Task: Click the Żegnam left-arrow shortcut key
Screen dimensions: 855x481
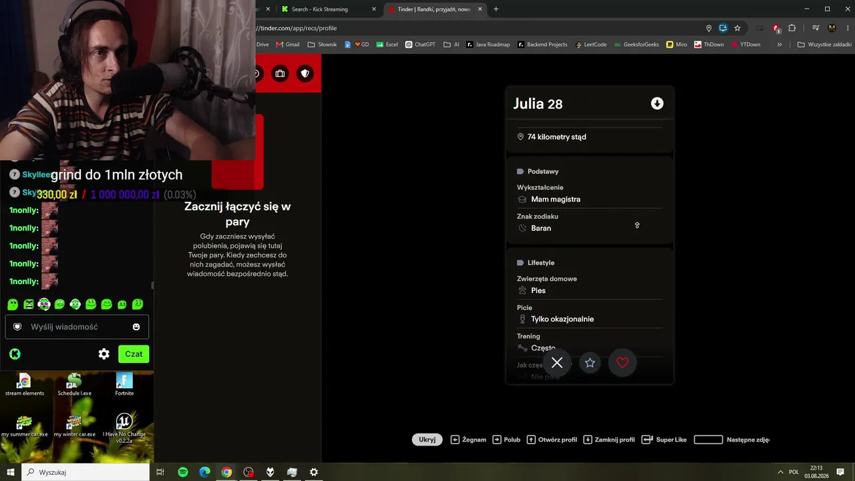Action: (x=455, y=440)
